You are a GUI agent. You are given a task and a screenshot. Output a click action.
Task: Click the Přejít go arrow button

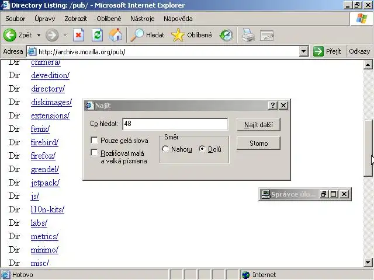pyautogui.click(x=318, y=51)
